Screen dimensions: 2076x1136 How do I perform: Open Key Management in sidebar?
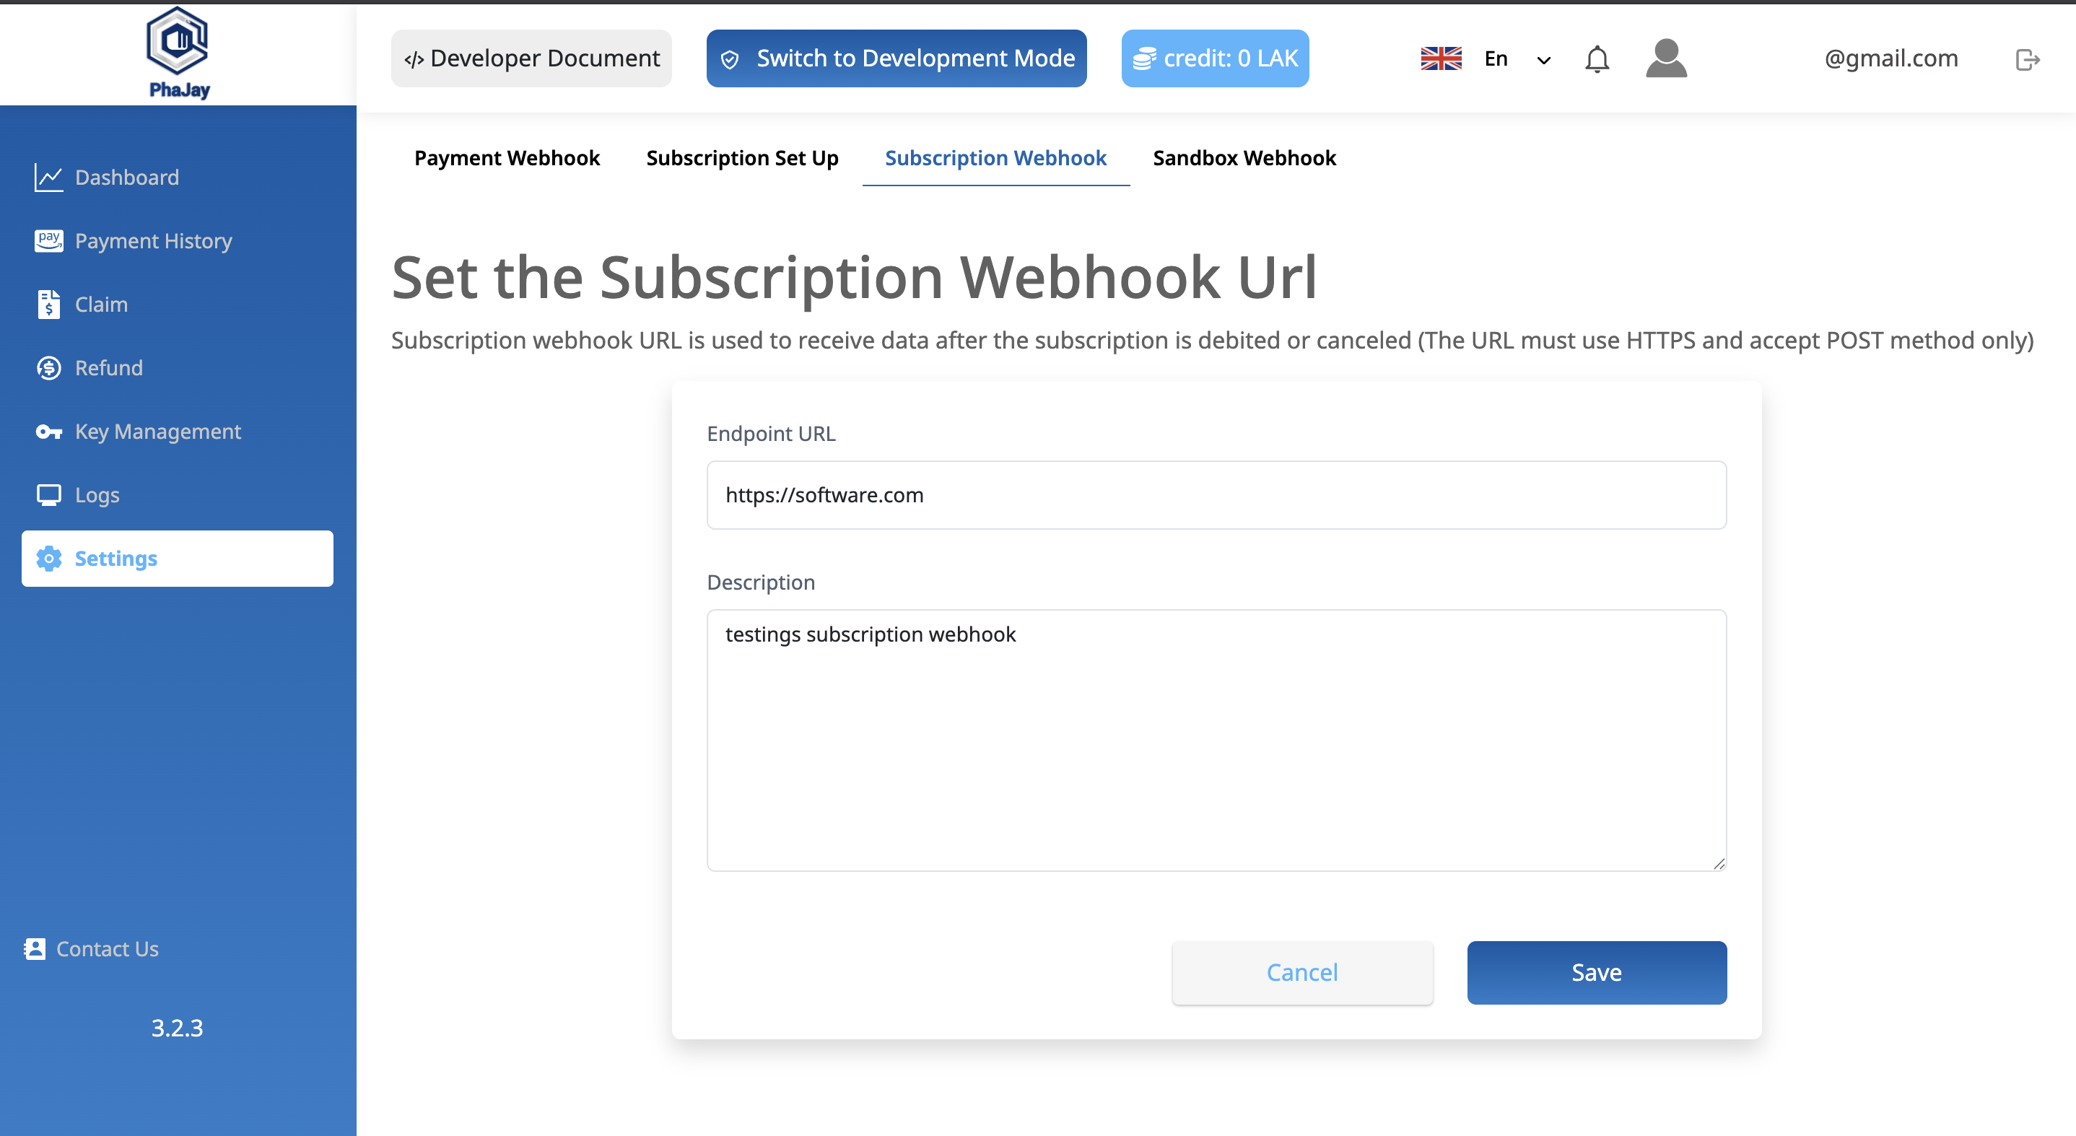[x=157, y=432]
